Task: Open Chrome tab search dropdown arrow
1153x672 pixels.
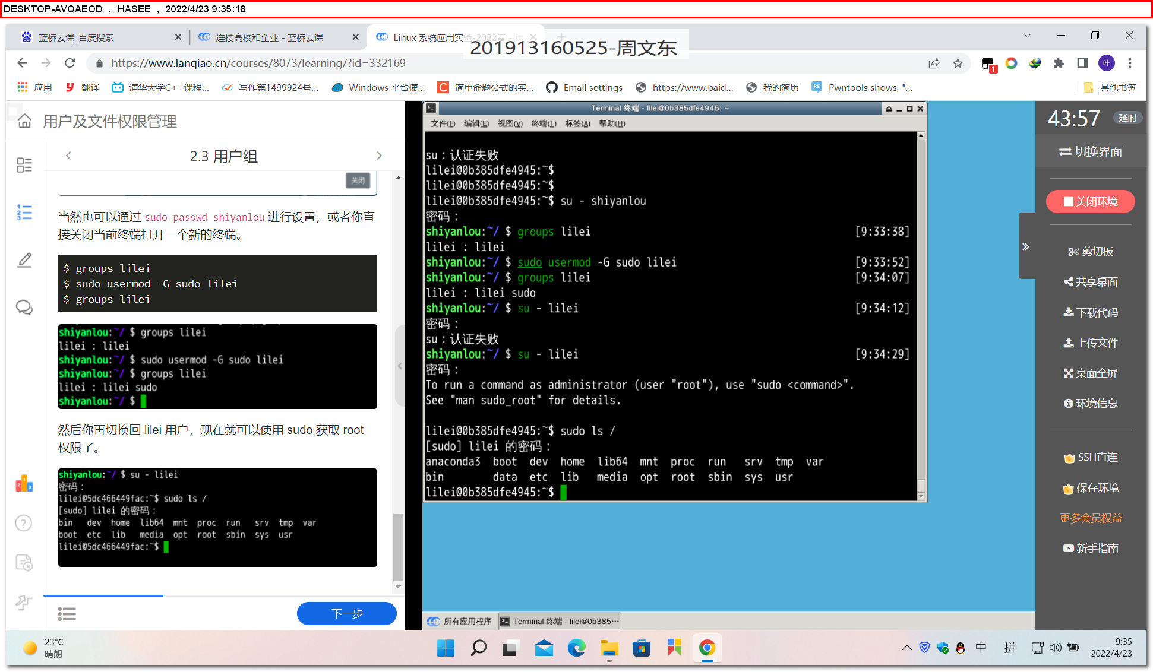Action: pos(1027,36)
